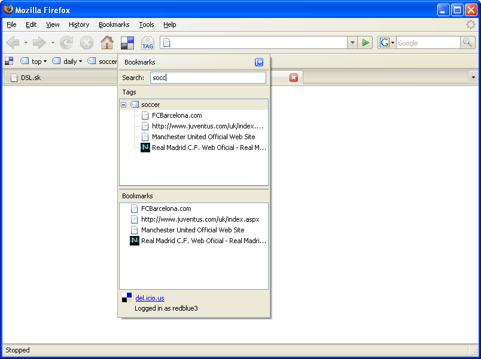Select FCBarcelona.com in Bookmarks list

point(166,208)
